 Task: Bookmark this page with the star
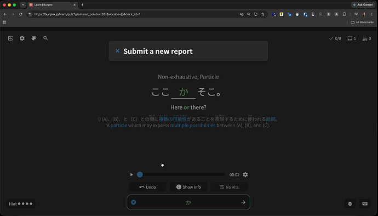(x=263, y=14)
